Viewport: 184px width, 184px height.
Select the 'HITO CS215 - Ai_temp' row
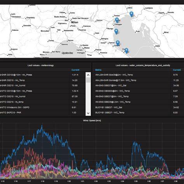click(x=43, y=102)
